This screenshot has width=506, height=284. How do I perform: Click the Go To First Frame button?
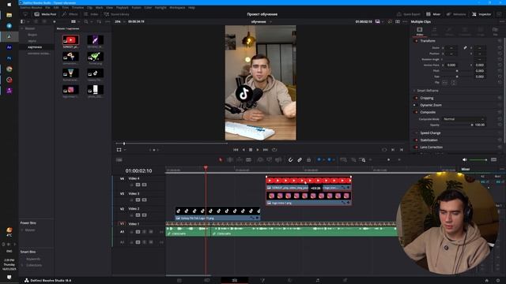click(236, 150)
